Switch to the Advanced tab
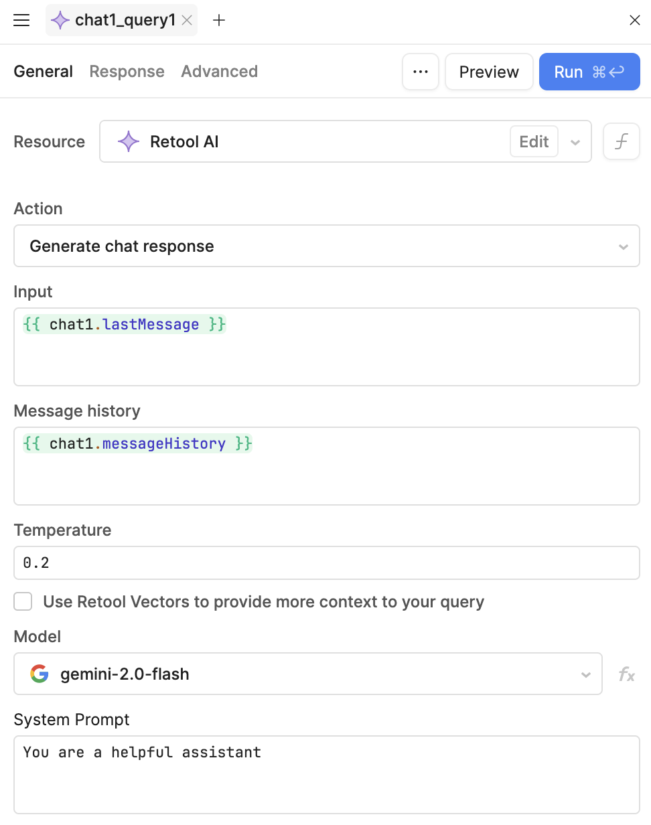The width and height of the screenshot is (651, 825). pyautogui.click(x=219, y=72)
